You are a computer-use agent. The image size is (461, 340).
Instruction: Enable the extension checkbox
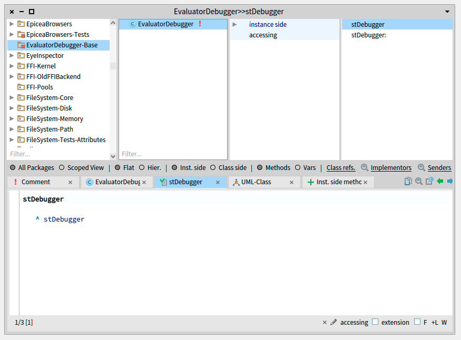coord(375,322)
